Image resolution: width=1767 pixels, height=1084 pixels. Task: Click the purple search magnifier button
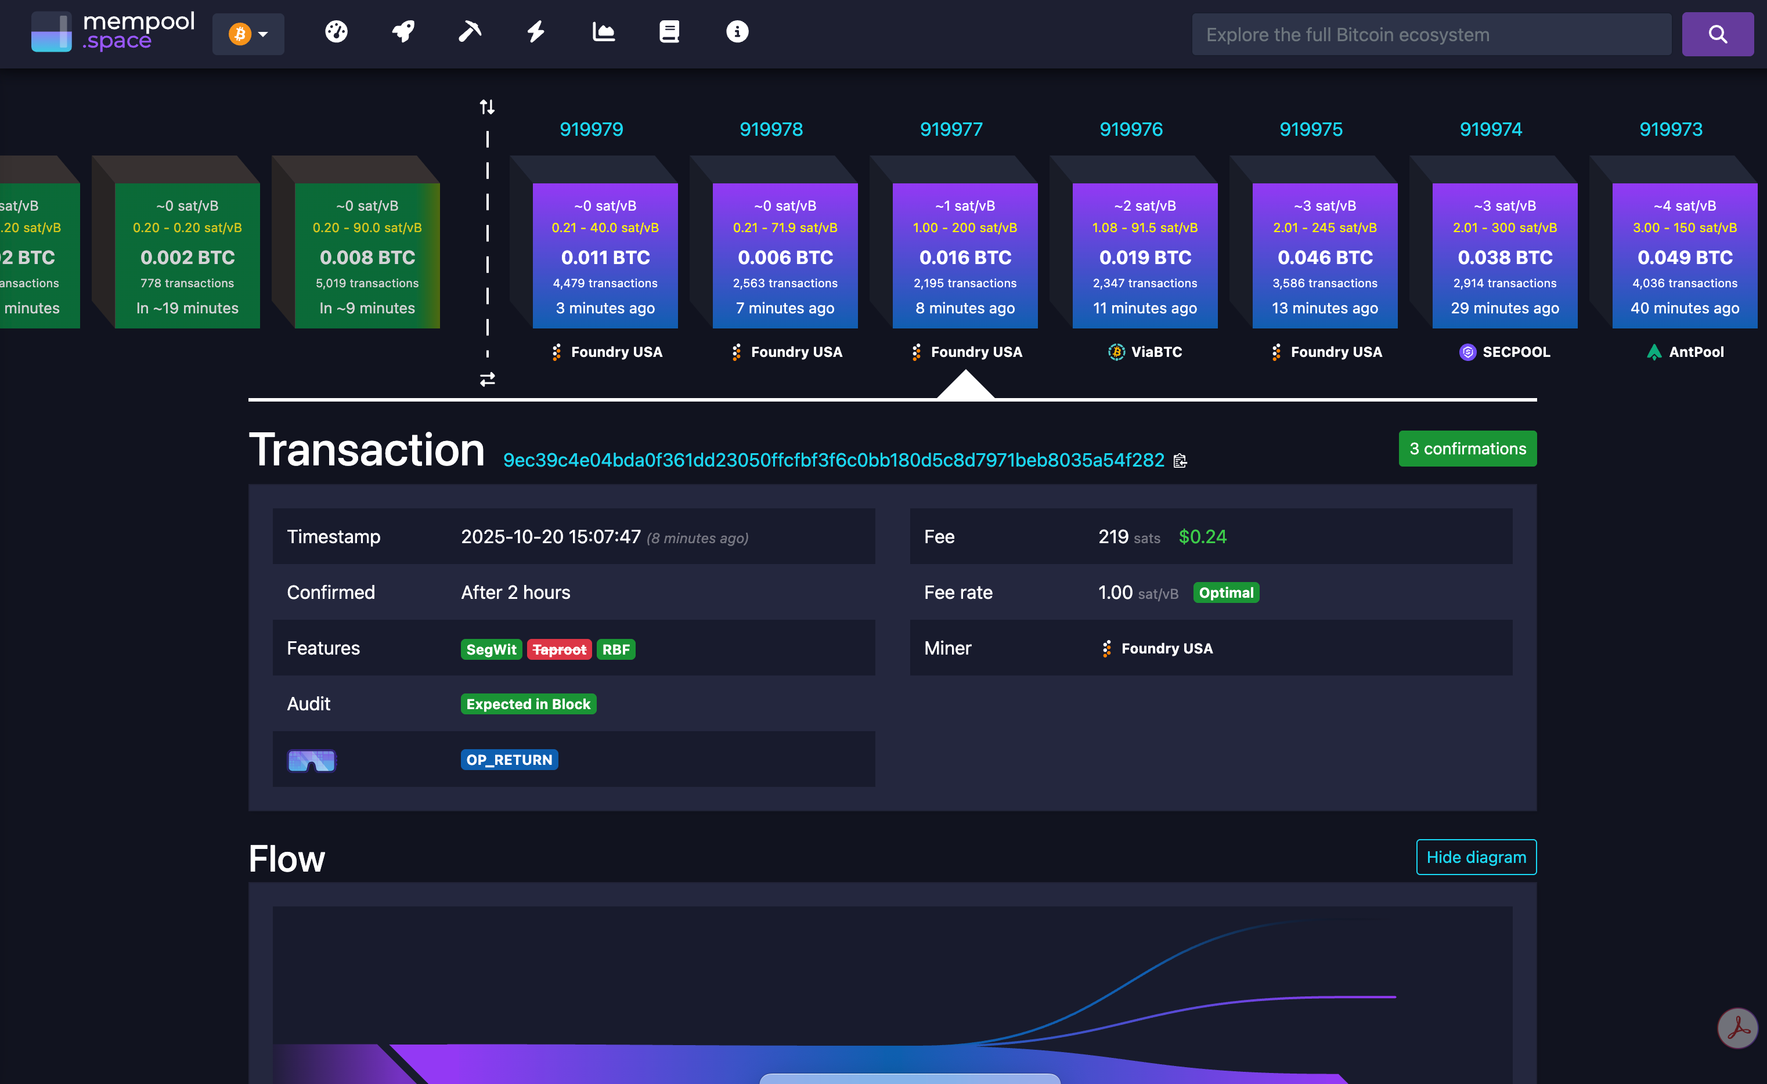click(1717, 34)
